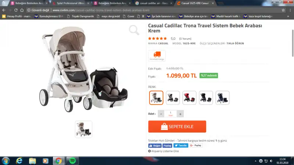
Task: Show hidden system tray icons arrow
Action: 255,161
